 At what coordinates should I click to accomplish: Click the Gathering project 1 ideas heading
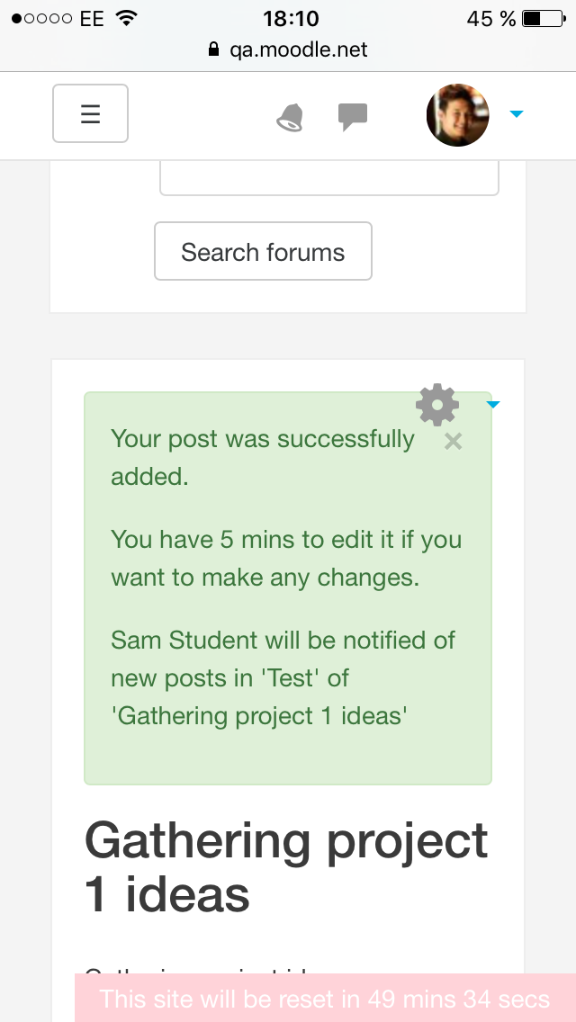click(286, 867)
